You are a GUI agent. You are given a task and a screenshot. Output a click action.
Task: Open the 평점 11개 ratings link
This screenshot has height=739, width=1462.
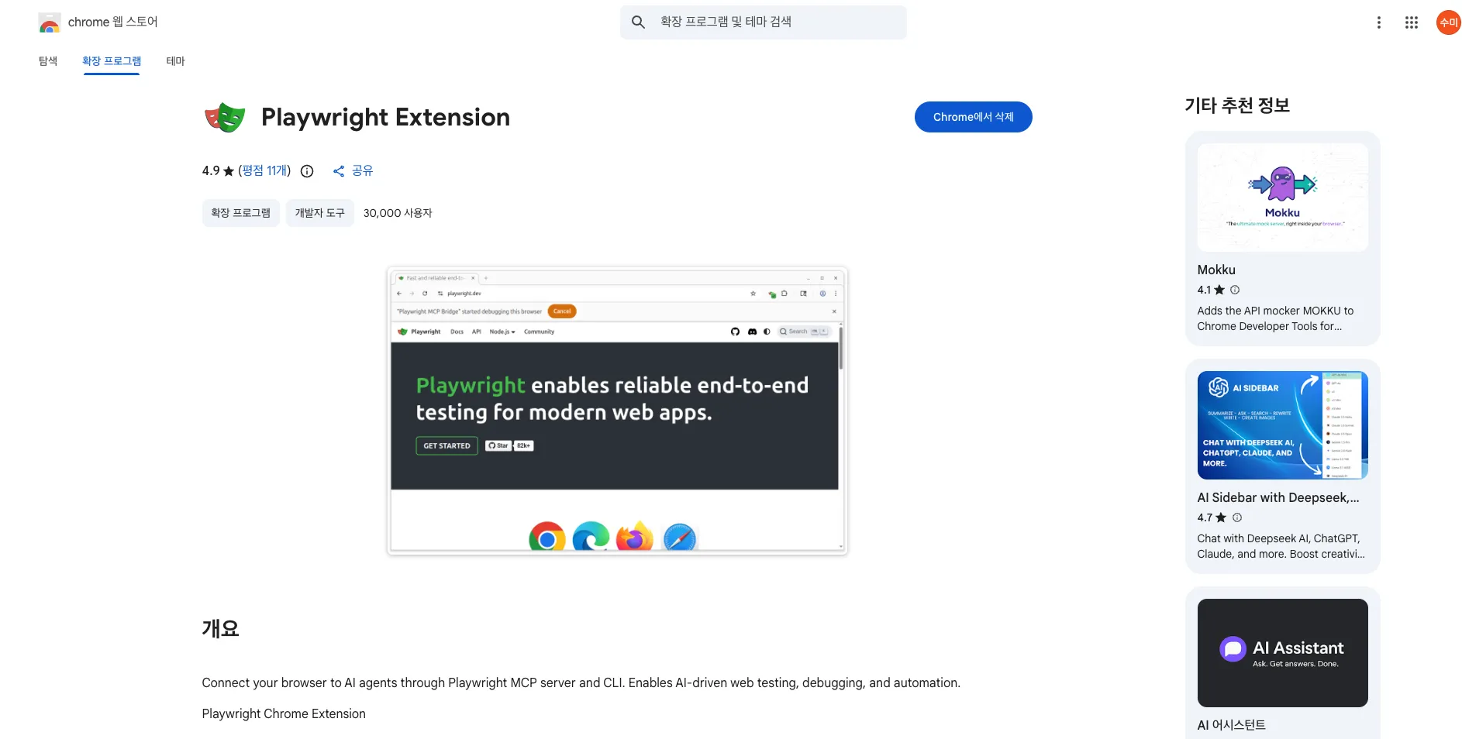pyautogui.click(x=264, y=170)
